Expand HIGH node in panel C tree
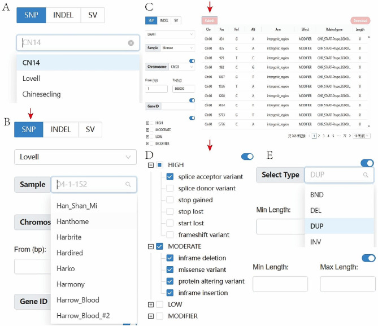This screenshot has width=378, height=326. pos(147,123)
